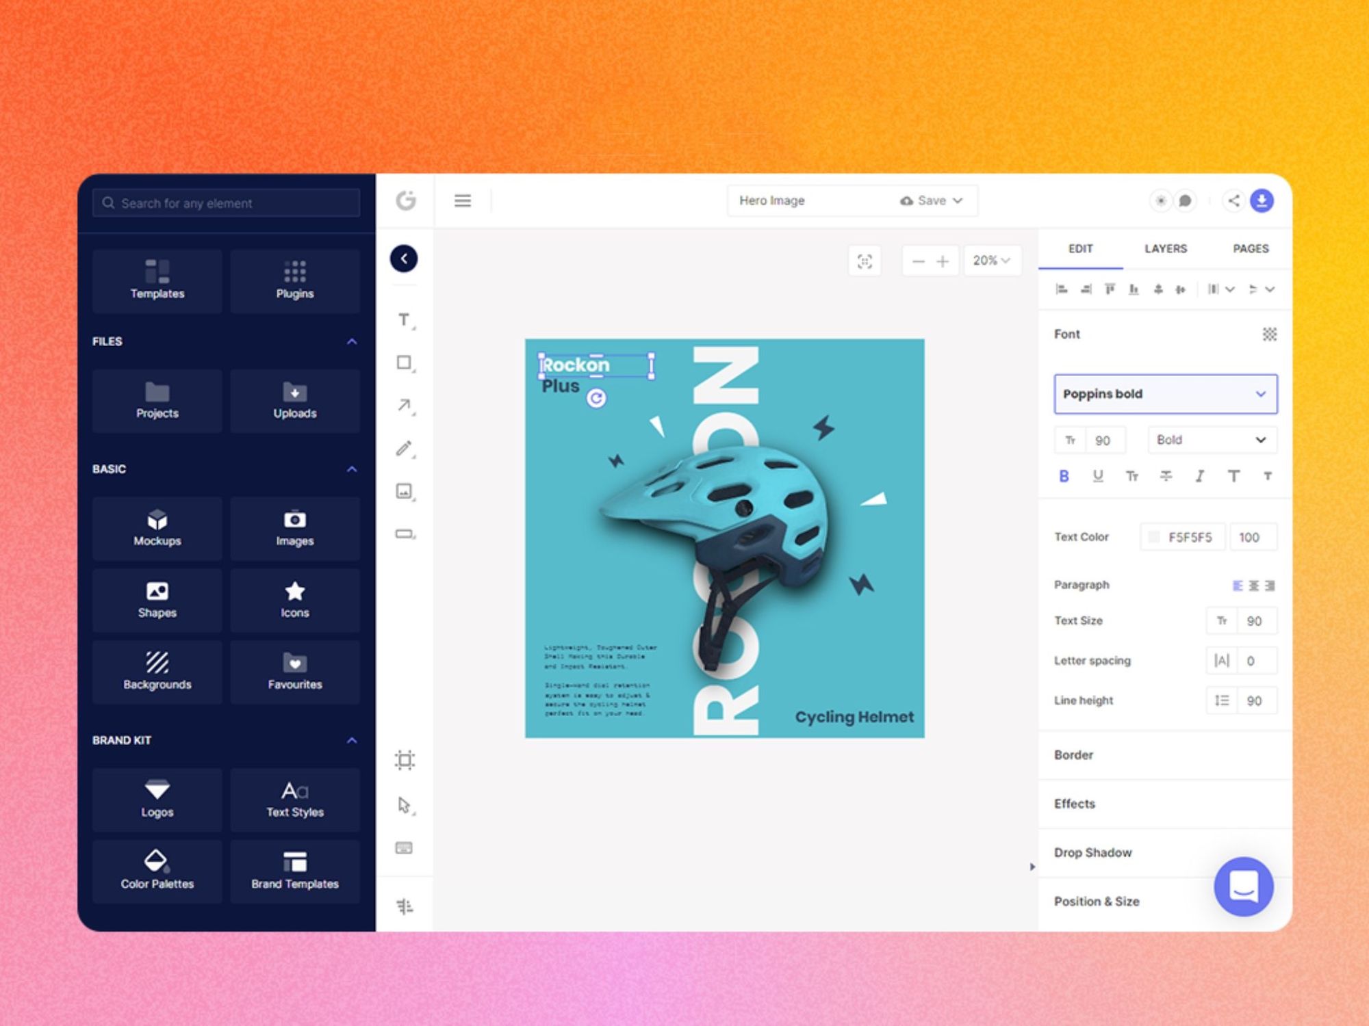This screenshot has height=1026, width=1369.
Task: Open the Poppins bold font dropdown
Action: tap(1164, 394)
